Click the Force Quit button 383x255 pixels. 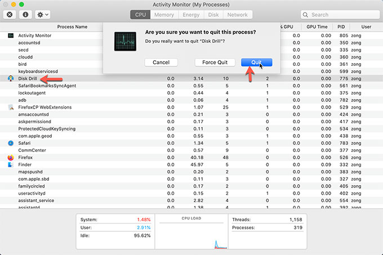pos(215,62)
